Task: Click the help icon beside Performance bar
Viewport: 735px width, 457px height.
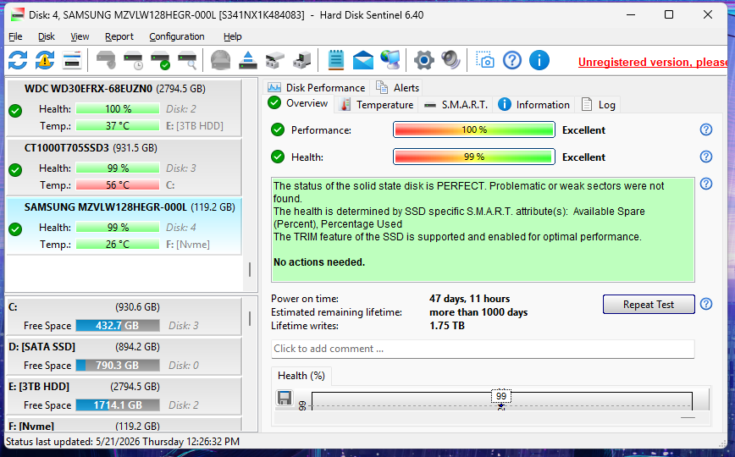Action: [x=706, y=129]
